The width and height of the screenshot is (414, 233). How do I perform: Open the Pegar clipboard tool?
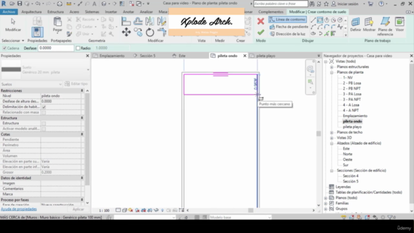[58, 25]
